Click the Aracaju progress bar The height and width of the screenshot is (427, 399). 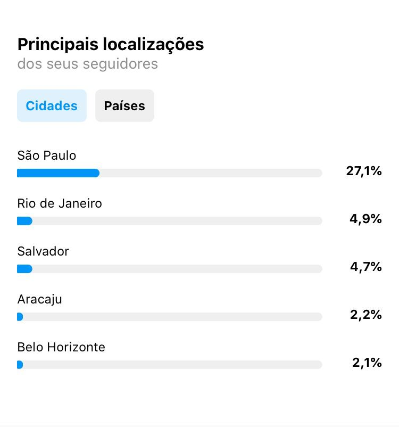(x=170, y=317)
